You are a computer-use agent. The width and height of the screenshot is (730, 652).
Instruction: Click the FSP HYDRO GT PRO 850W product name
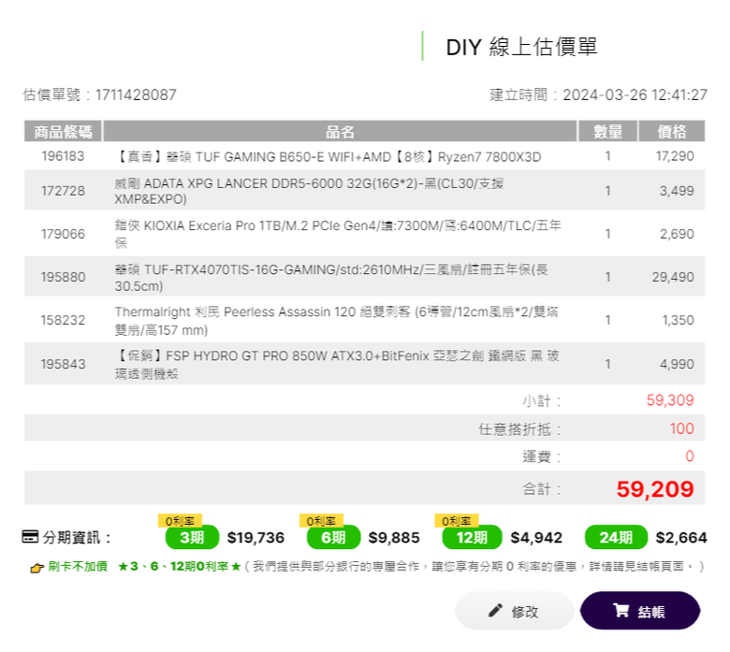tap(337, 365)
